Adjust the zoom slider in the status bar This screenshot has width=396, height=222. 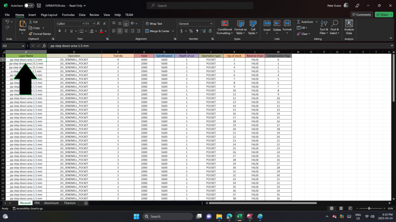[369, 209]
